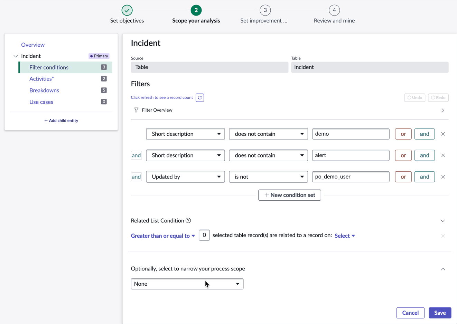457x324 pixels.
Task: Go to step 2 Scope your analysis
Action: [196, 10]
